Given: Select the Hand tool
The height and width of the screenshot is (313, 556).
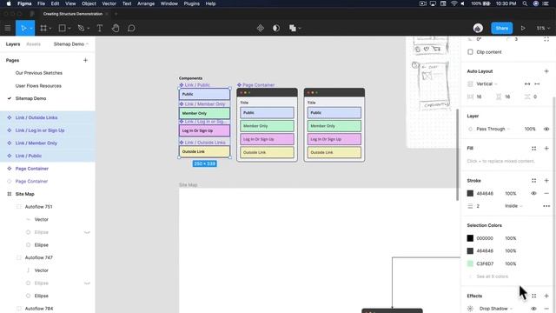Looking at the screenshot, I should click(116, 28).
